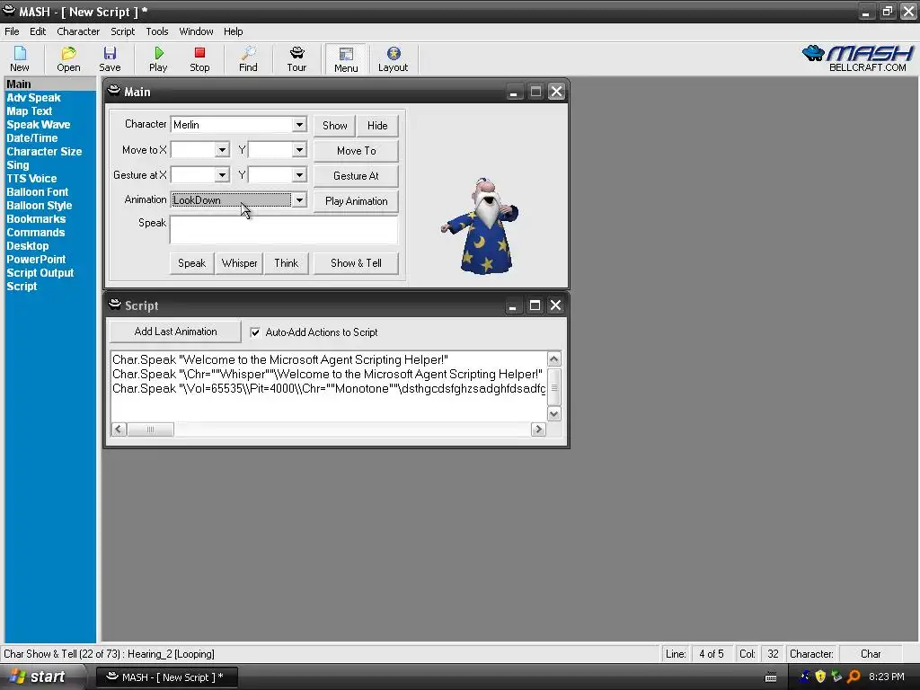The width and height of the screenshot is (920, 690).
Task: Toggle the Menu toolbar button
Action: tap(346, 59)
